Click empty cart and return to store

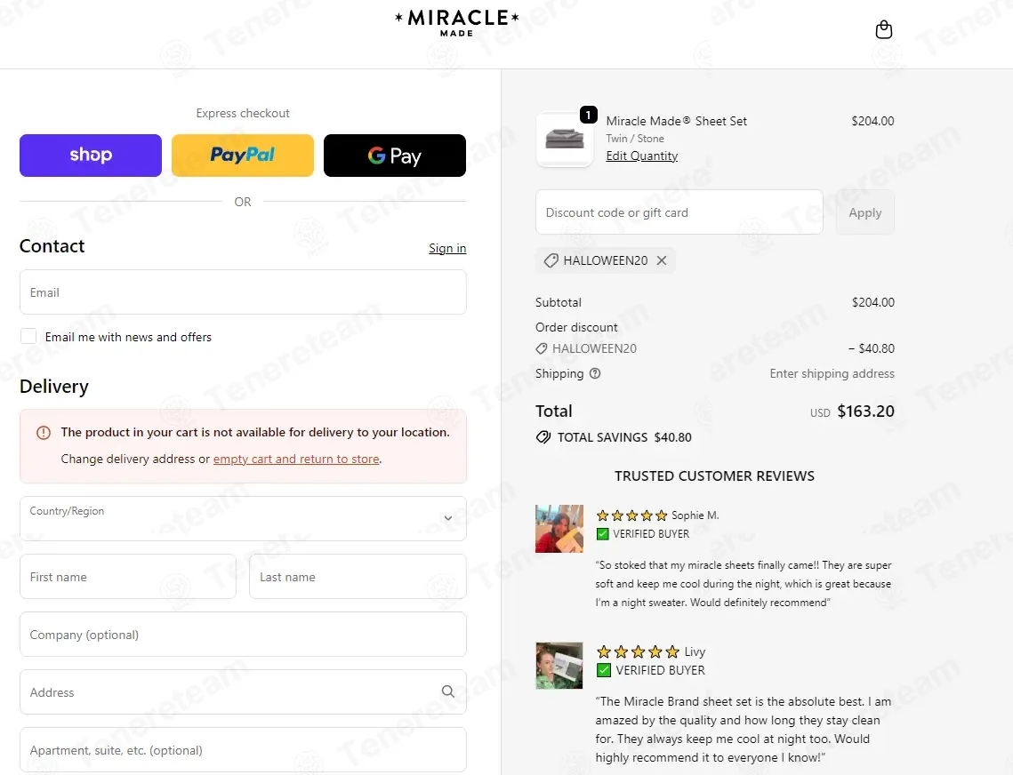point(296,459)
